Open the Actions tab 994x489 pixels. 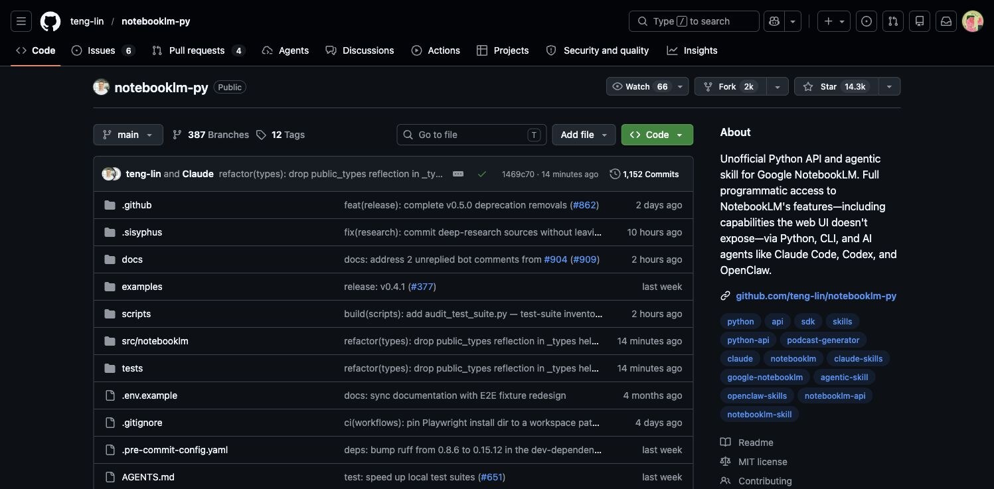point(436,50)
